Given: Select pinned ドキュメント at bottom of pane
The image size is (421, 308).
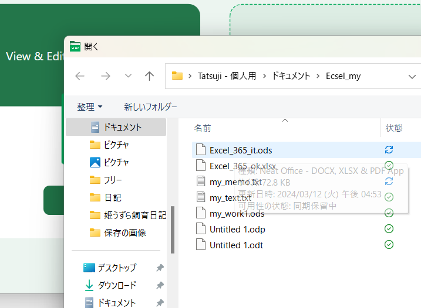Looking at the screenshot, I should pyautogui.click(x=117, y=303).
